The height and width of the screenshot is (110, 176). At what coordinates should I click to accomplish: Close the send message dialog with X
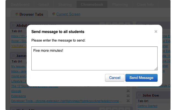pos(156,32)
